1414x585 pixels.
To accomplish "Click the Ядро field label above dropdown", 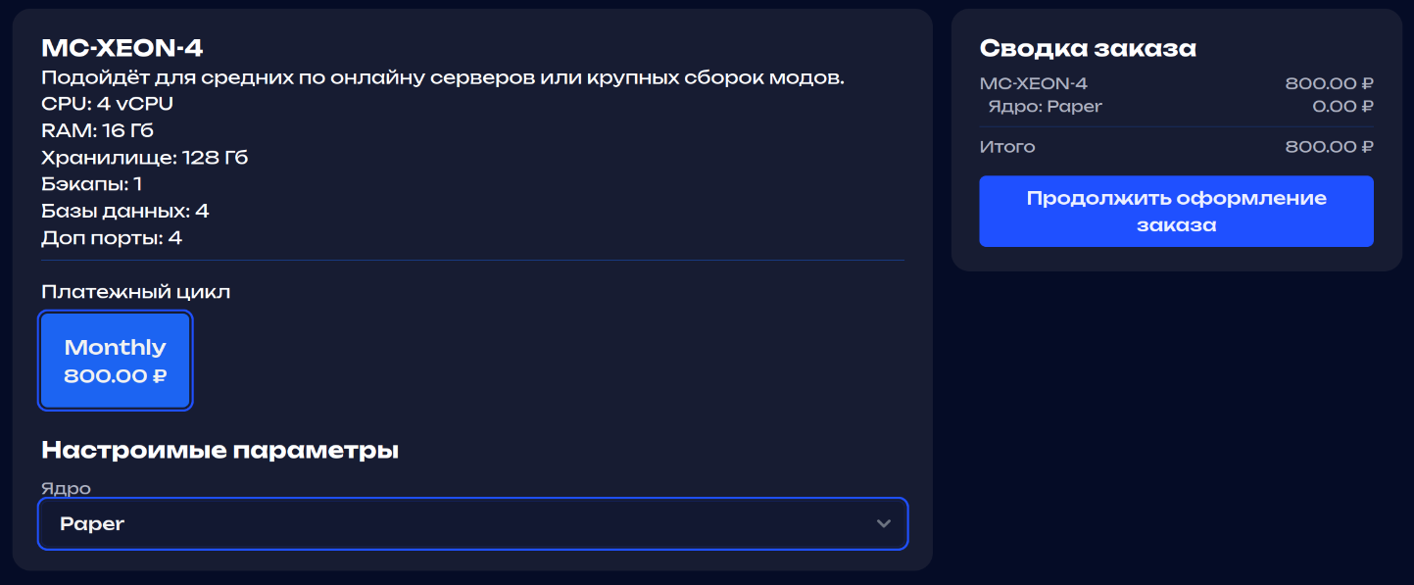I will point(66,488).
